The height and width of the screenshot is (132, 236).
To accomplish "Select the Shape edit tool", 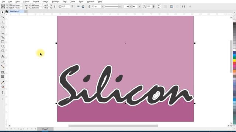I will [3, 17].
